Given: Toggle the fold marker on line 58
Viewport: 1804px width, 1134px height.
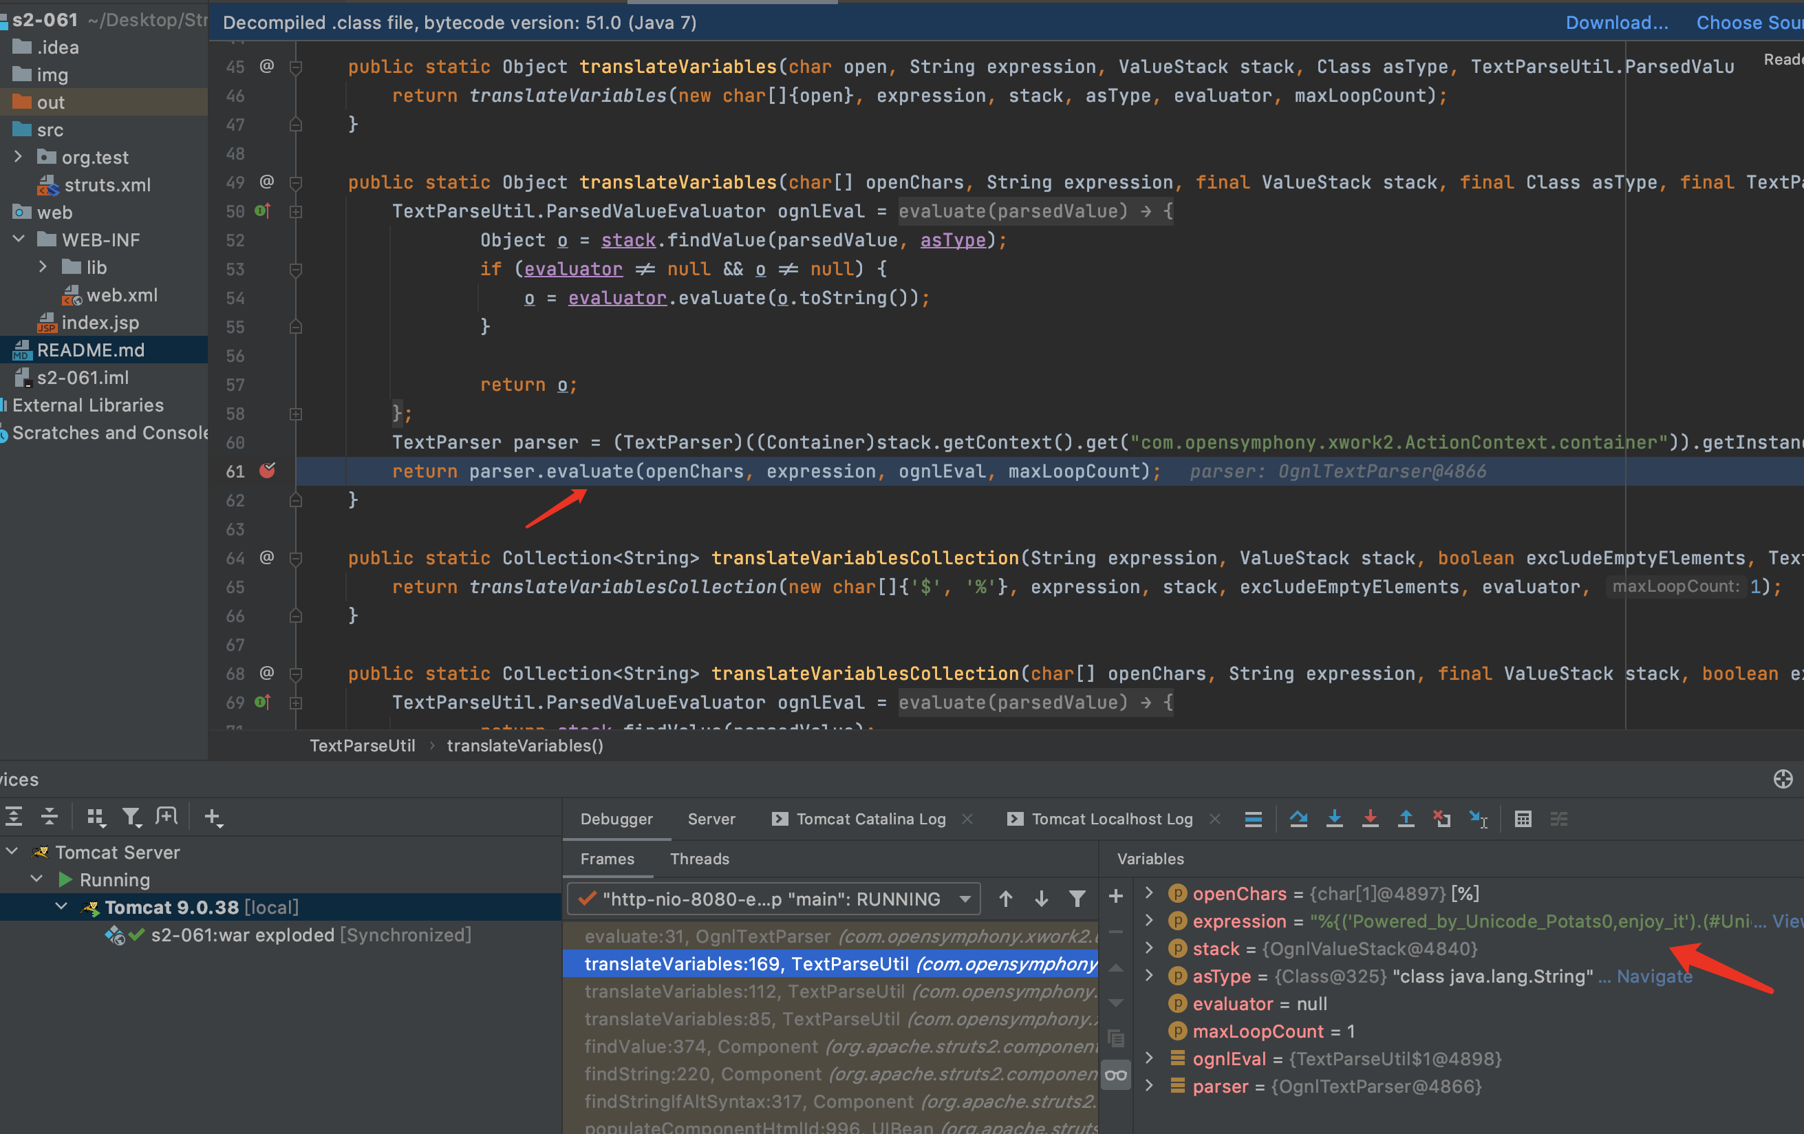Looking at the screenshot, I should coord(296,414).
